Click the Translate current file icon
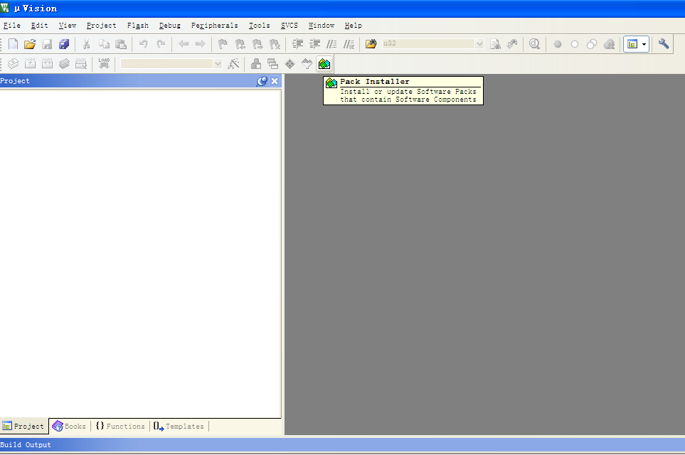 13,64
